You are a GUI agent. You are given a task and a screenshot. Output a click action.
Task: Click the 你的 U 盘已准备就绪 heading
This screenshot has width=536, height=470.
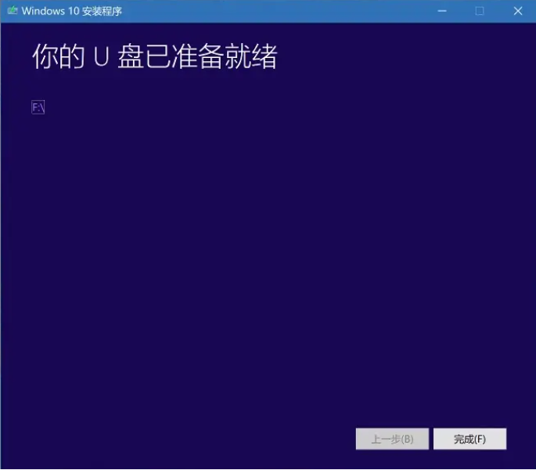[154, 56]
